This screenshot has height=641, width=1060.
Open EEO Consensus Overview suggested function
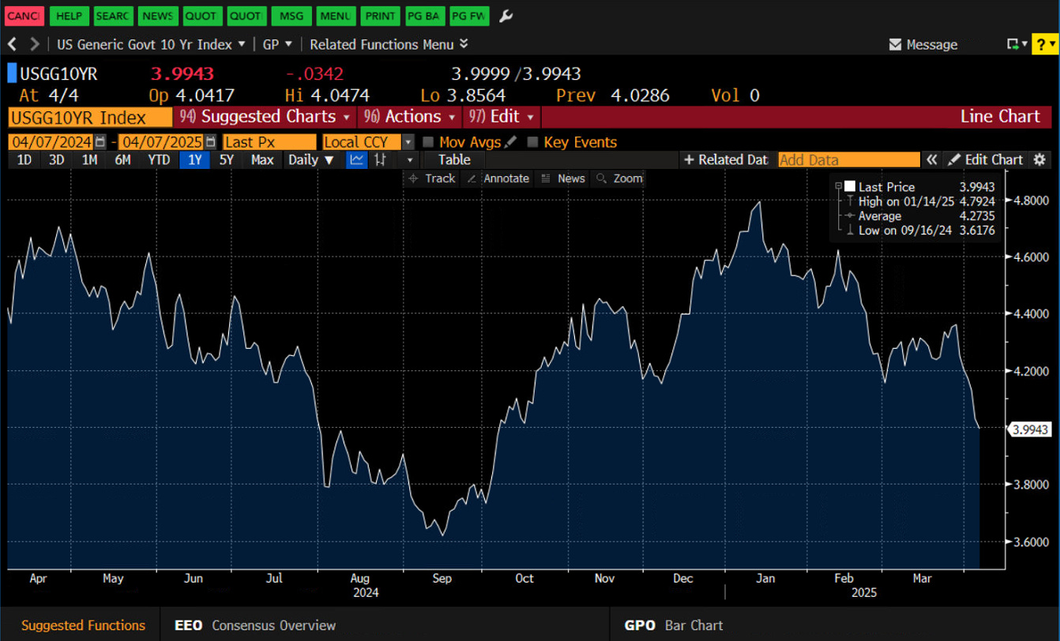pyautogui.click(x=255, y=625)
